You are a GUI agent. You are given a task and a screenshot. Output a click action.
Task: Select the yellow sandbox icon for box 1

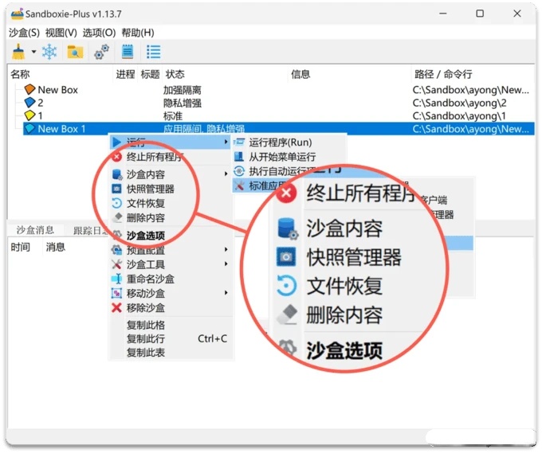30,115
